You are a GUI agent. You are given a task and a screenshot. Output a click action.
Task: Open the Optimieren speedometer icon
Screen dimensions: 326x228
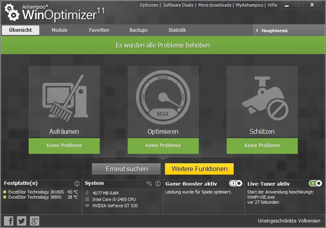click(x=163, y=97)
